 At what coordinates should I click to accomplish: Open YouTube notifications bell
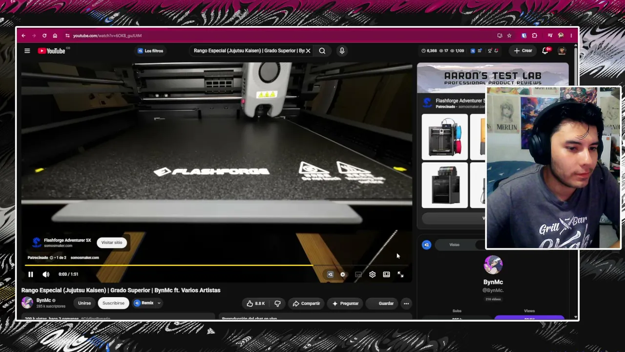click(x=545, y=51)
